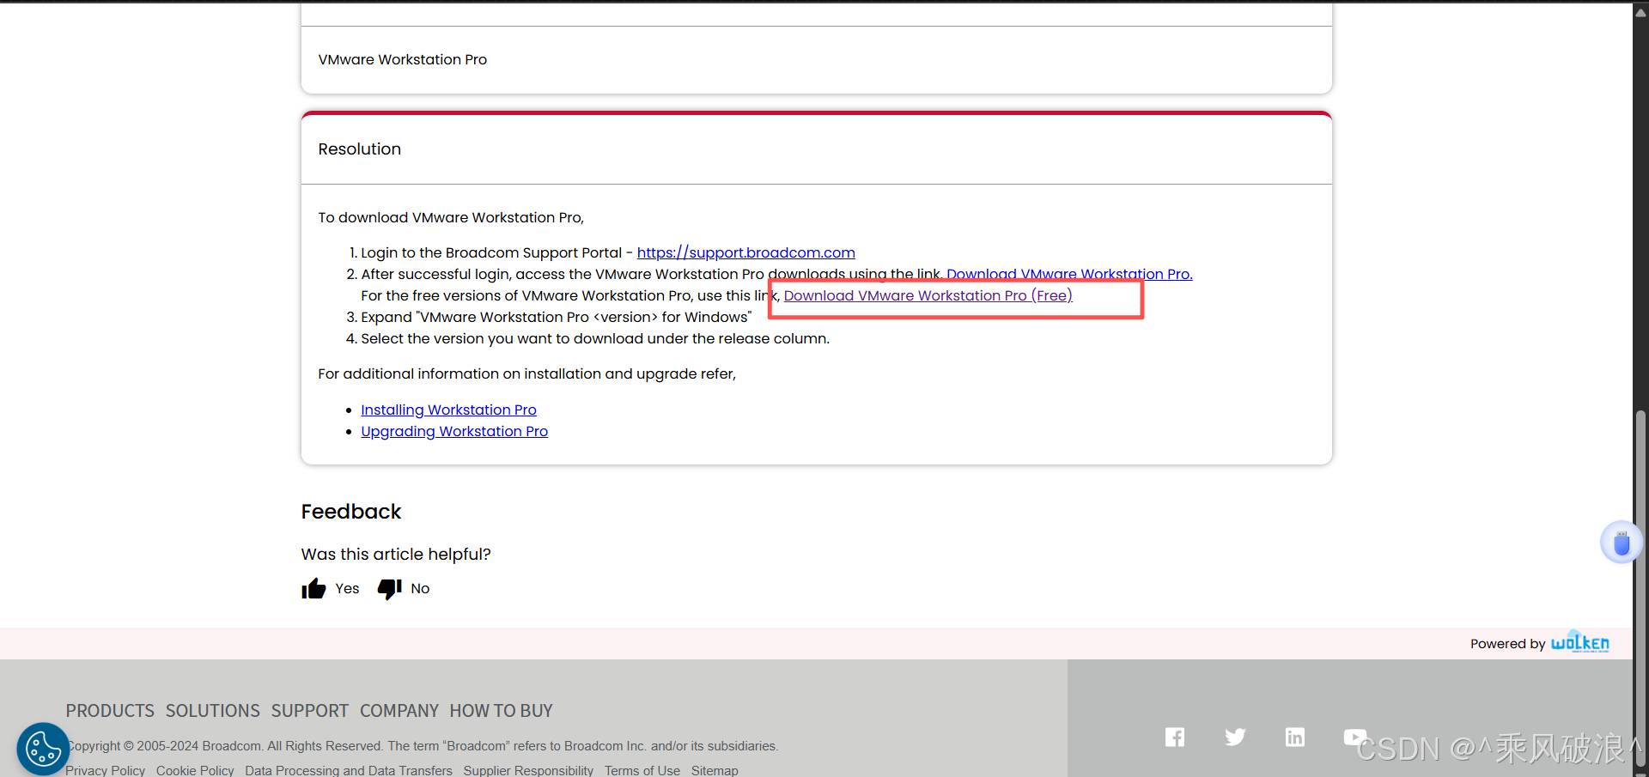
Task: Click 'No' feedback label
Action: (x=420, y=588)
